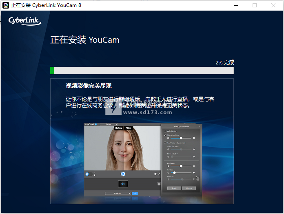Click the add-effect thumbnail in the preview tray

[123, 184]
